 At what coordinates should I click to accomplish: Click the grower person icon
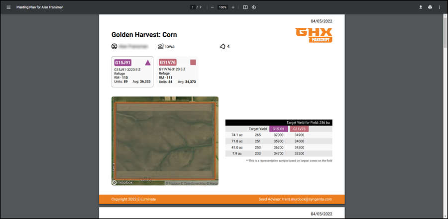[x=114, y=46]
